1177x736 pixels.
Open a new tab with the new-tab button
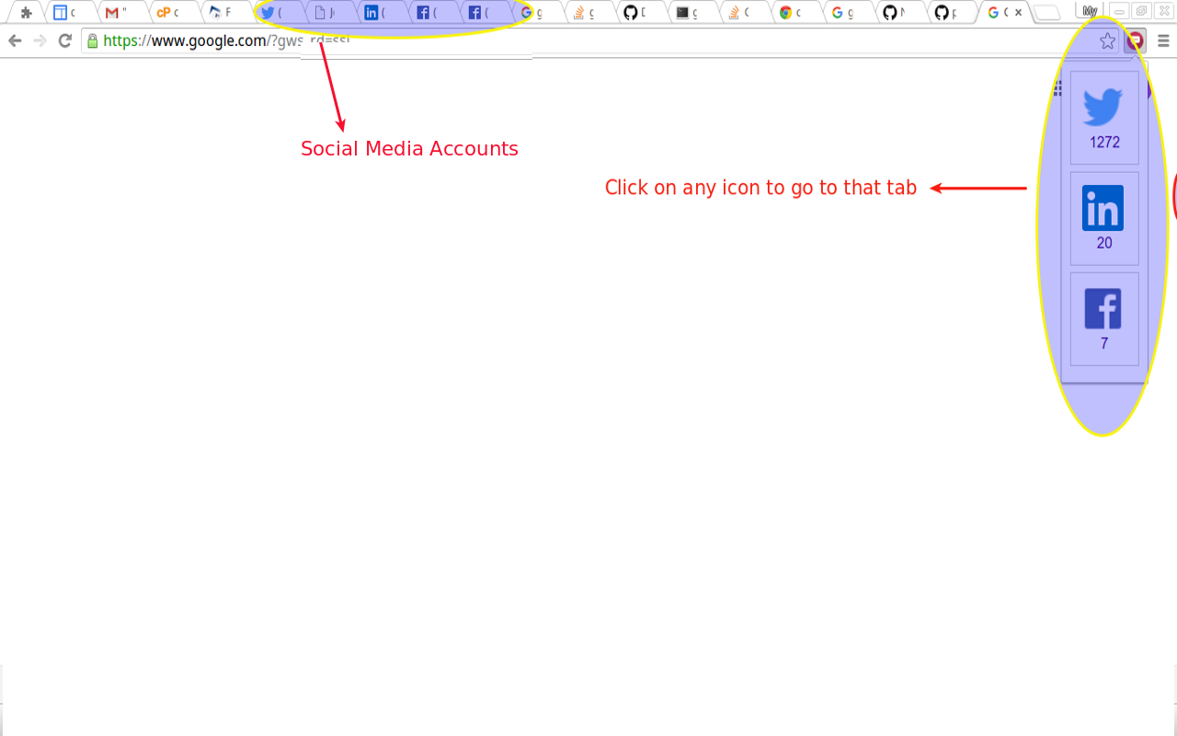(x=1046, y=13)
